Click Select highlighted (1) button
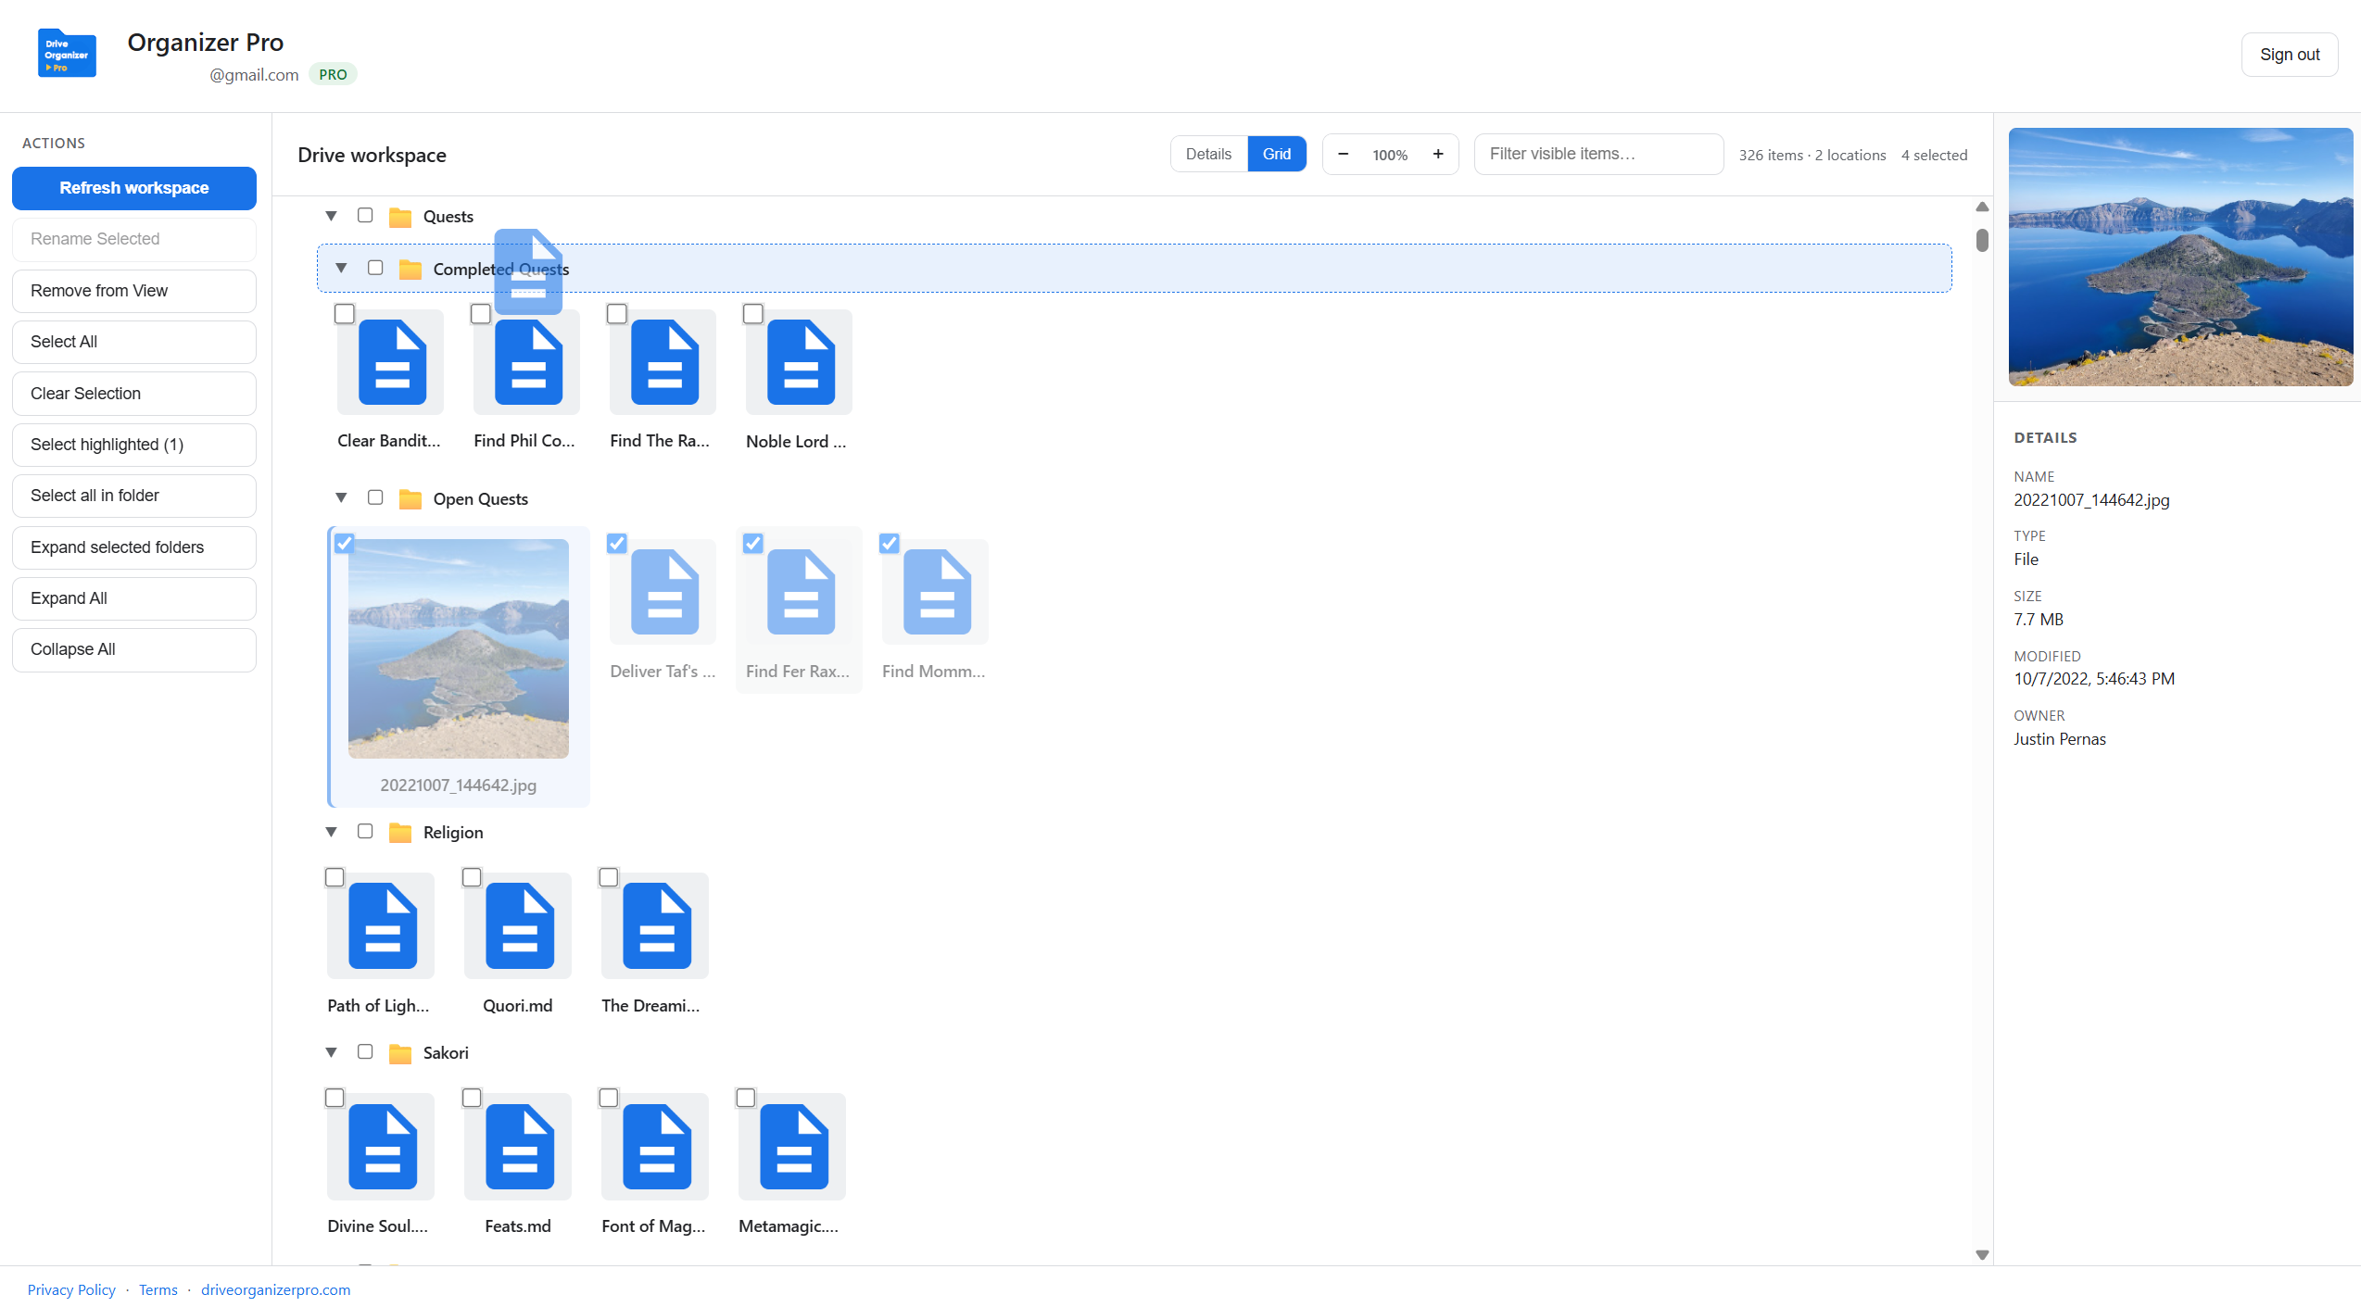2361x1307 pixels. point(134,445)
